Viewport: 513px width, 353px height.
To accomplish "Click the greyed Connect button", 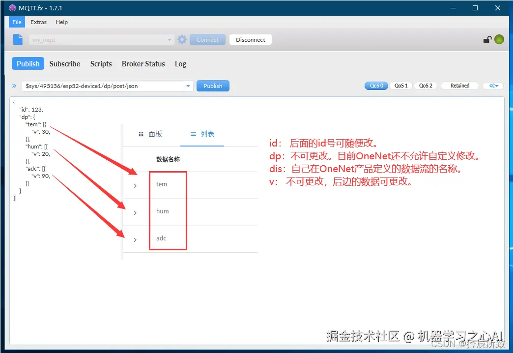I will click(x=207, y=40).
